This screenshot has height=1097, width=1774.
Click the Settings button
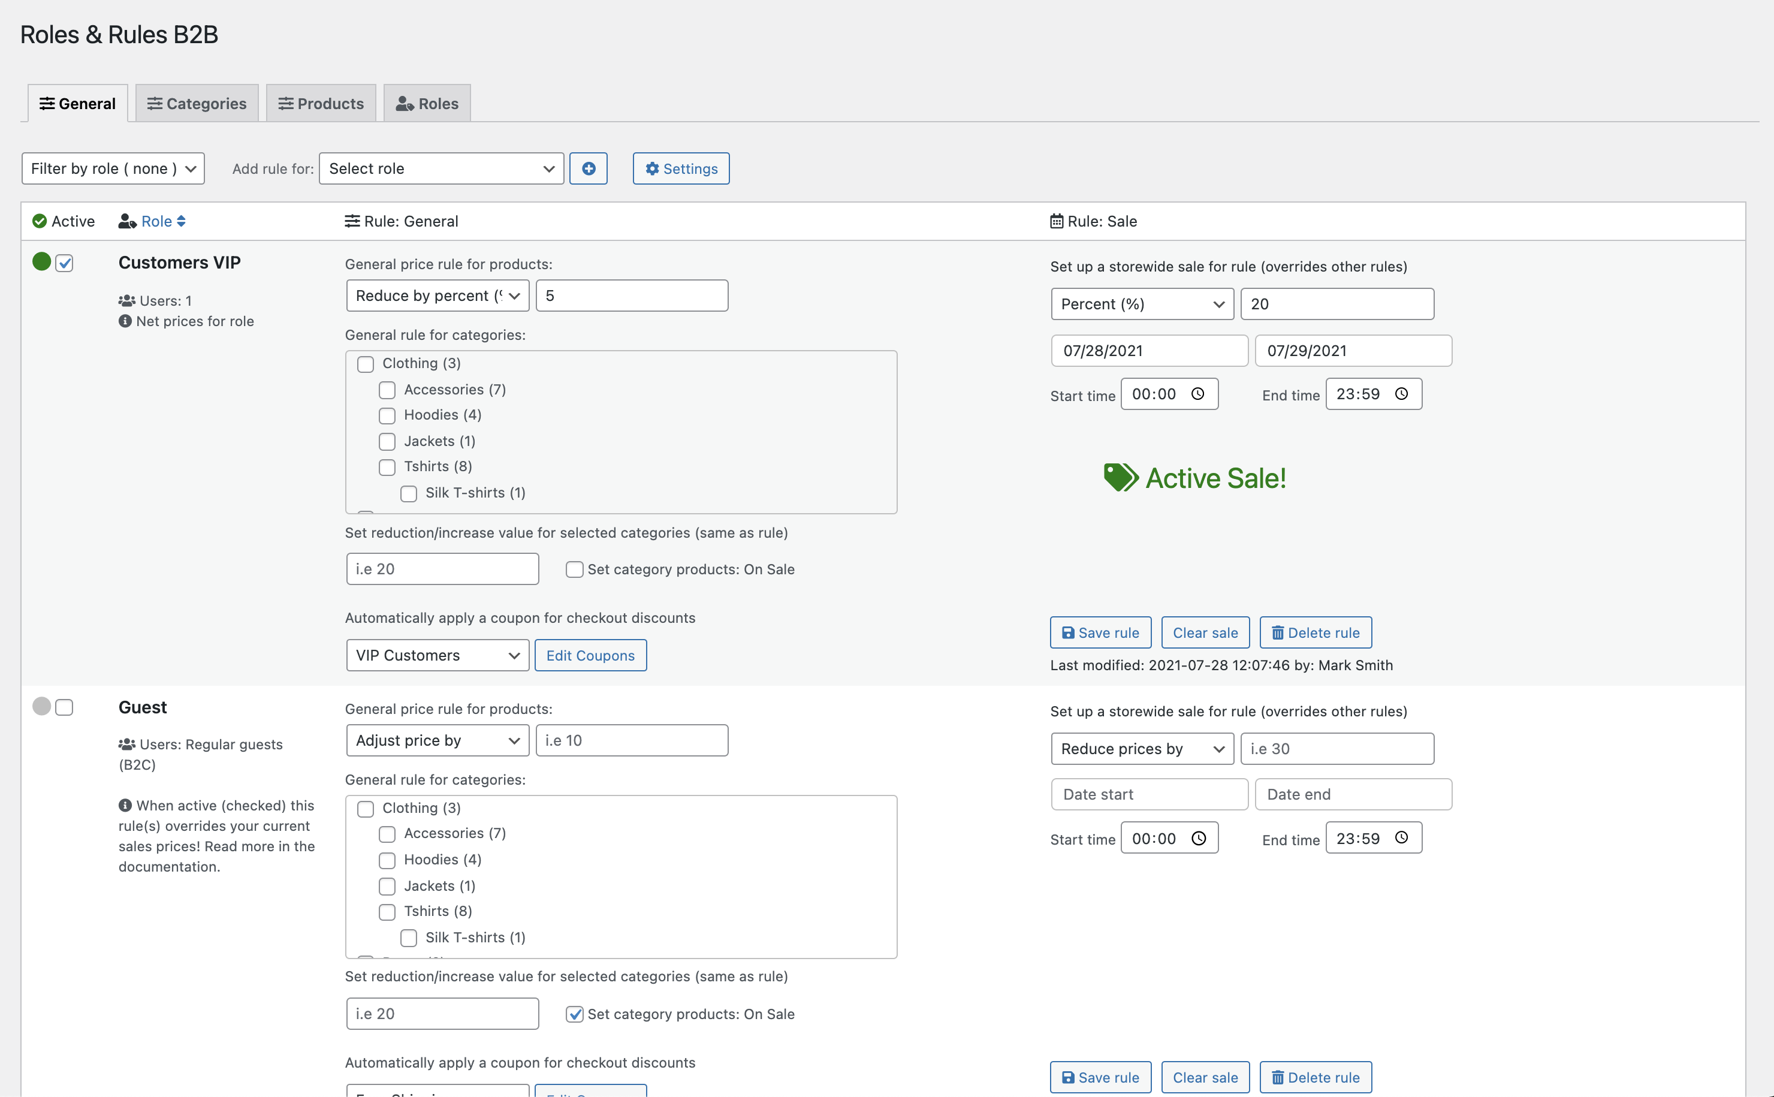(x=680, y=168)
